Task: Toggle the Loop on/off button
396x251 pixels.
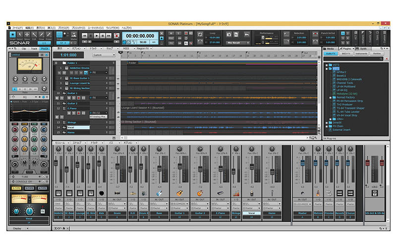Action: (x=200, y=35)
